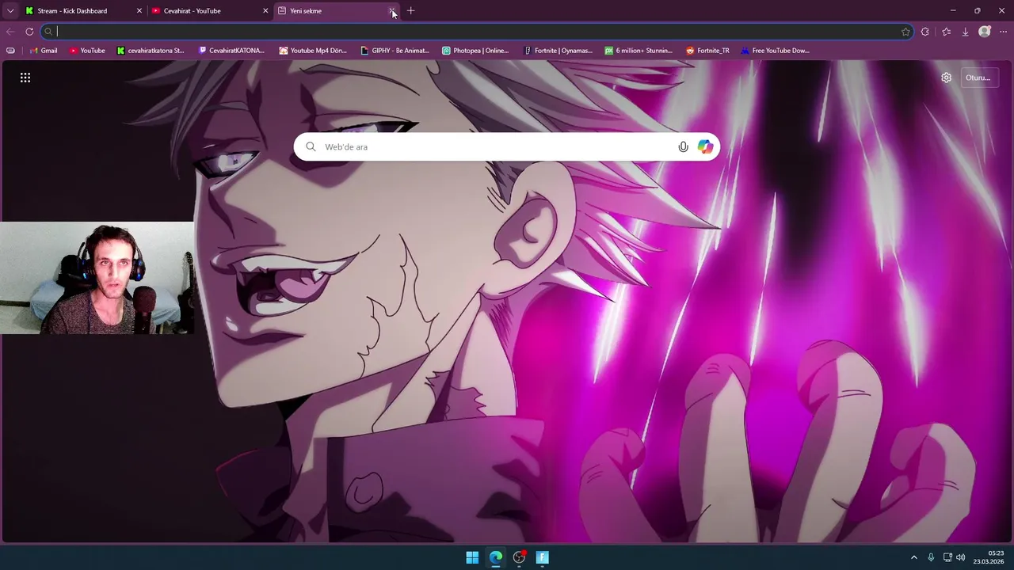Image resolution: width=1014 pixels, height=570 pixels.
Task: Open the browser profile avatar
Action: [985, 32]
